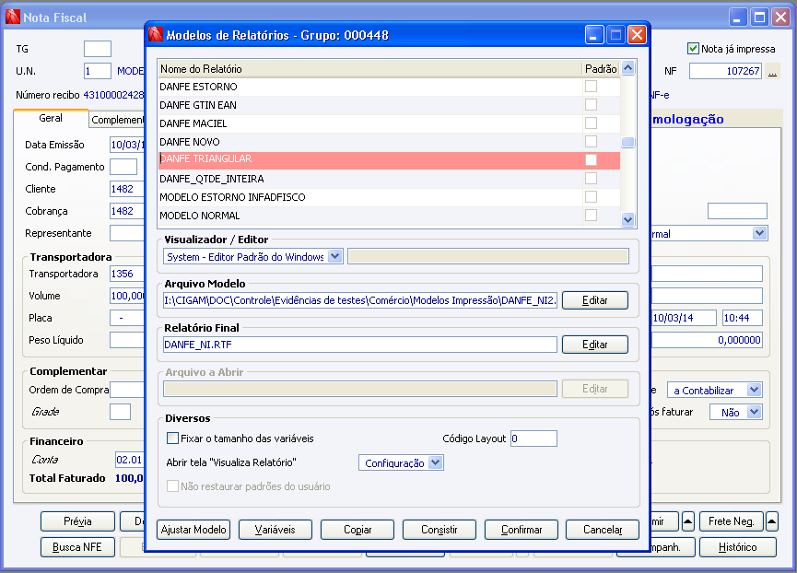
Task: Click the Cobrança field 1482
Action: pos(127,211)
